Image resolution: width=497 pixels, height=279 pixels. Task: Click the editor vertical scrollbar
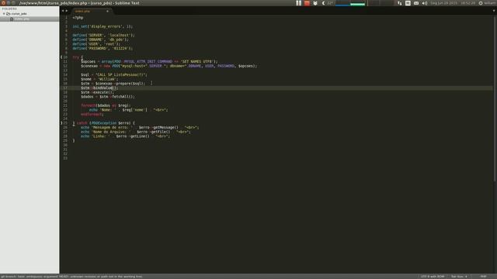(x=495, y=98)
